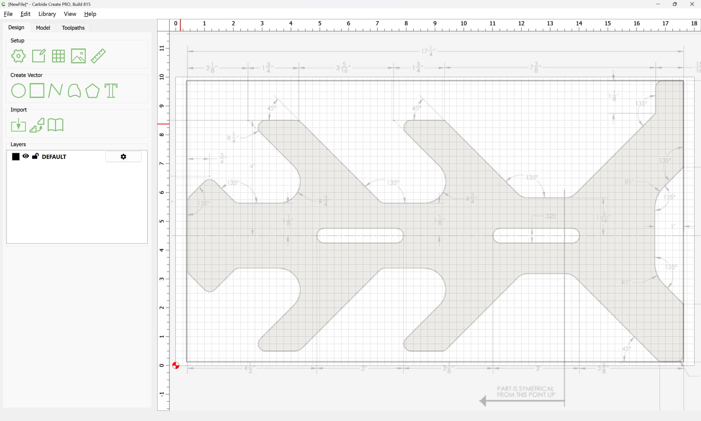Click the DEFAULT layer black color swatch
The image size is (701, 421).
[16, 157]
